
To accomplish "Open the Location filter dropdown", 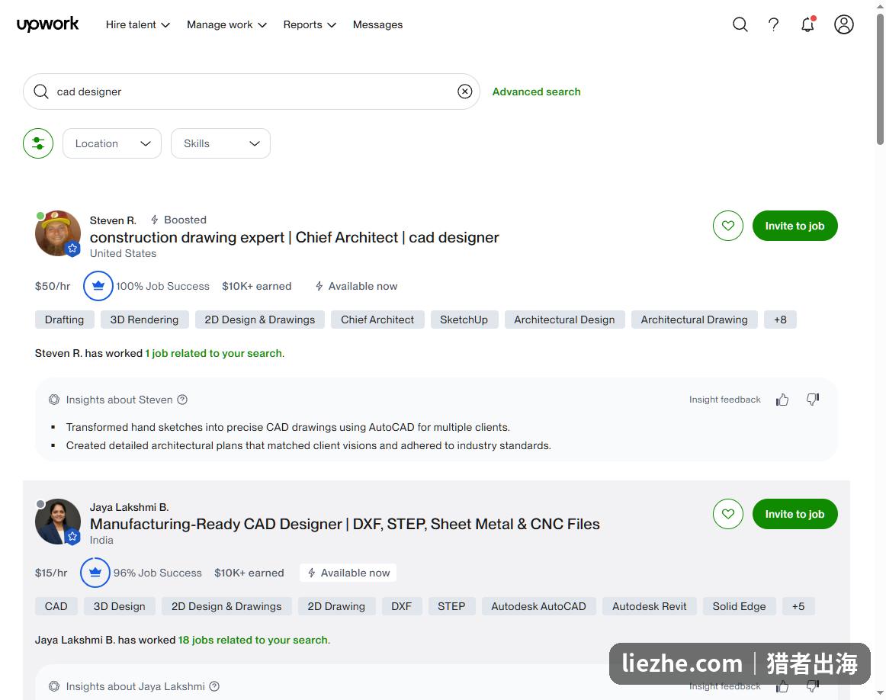I will click(112, 143).
